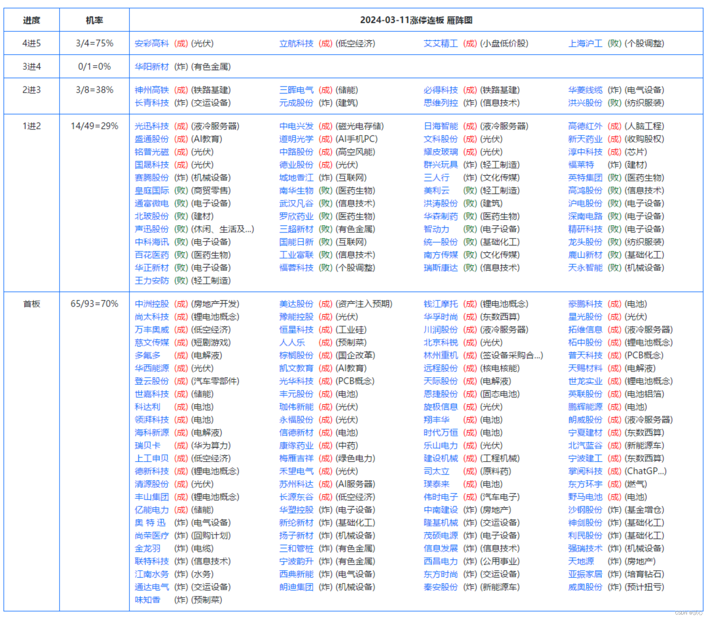Viewport: 709px width, 619px height.
Task: Open the 亿能电力 link
Action: [x=152, y=510]
